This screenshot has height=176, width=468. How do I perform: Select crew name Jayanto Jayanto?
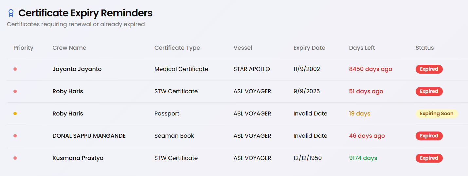(x=77, y=69)
